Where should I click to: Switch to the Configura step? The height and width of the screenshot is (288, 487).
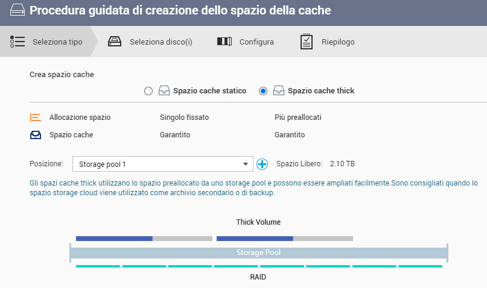tap(256, 42)
